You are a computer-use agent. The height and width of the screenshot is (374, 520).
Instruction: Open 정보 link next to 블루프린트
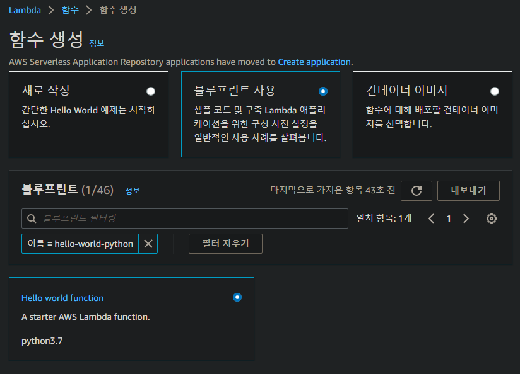click(x=133, y=191)
